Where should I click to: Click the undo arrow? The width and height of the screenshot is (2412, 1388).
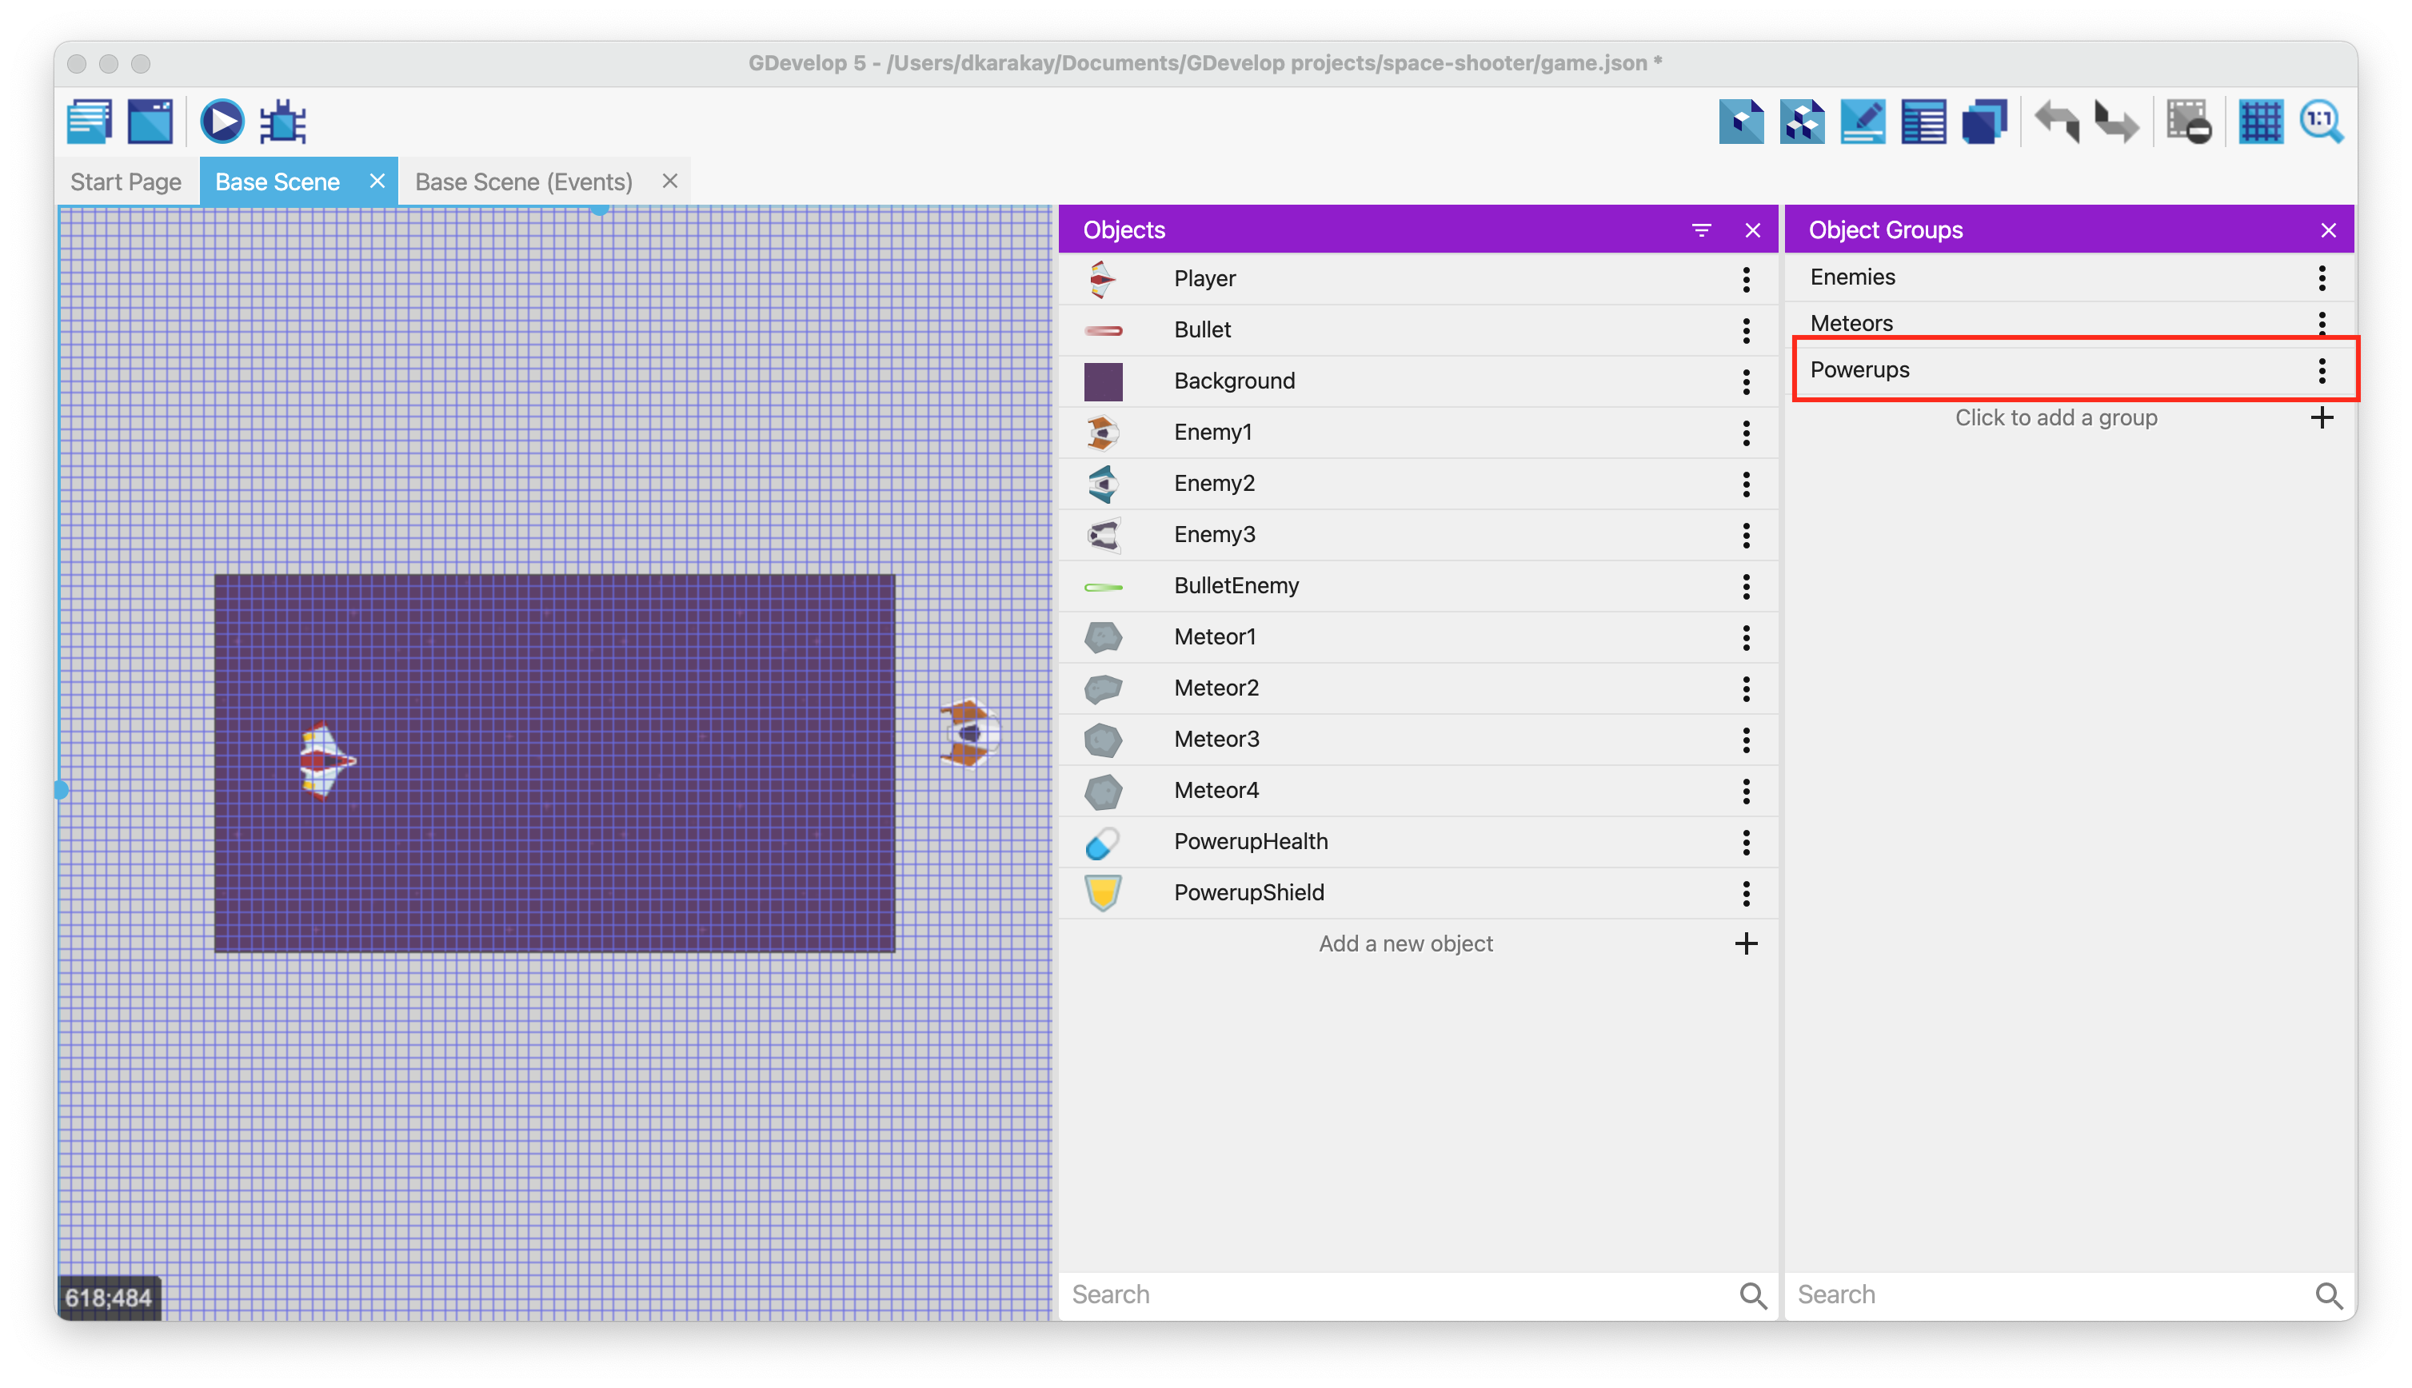click(2056, 122)
